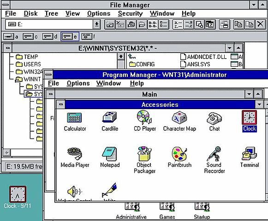Open Program Manager's Window menu
The image size is (268, 221).
(108, 83)
